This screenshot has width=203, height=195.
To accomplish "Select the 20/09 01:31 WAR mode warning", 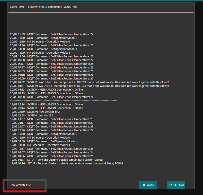I will pyautogui.click(x=90, y=86).
